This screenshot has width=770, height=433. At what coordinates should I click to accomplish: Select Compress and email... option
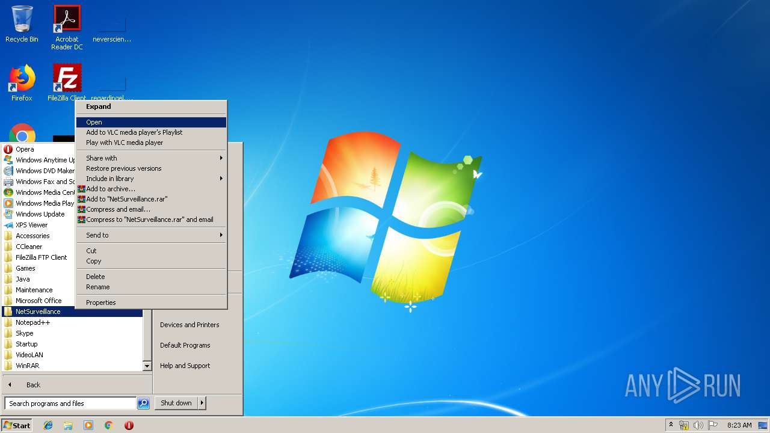point(151,209)
